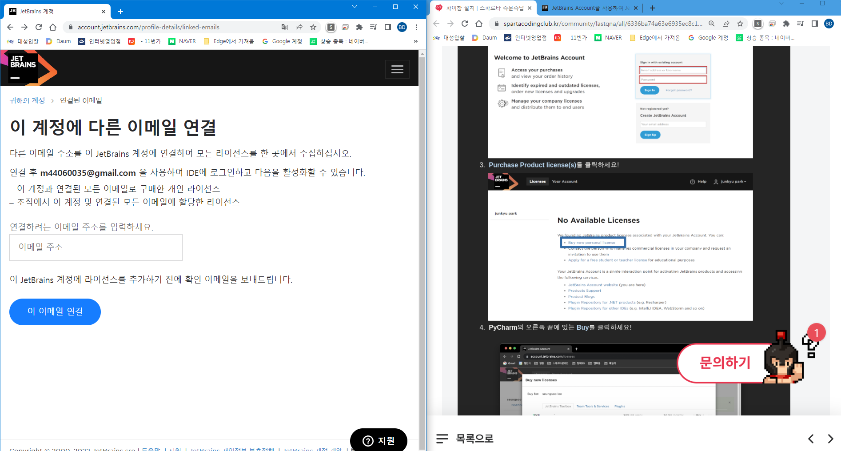
Task: Open the 11번가 bookmark in left window
Action: pos(144,41)
